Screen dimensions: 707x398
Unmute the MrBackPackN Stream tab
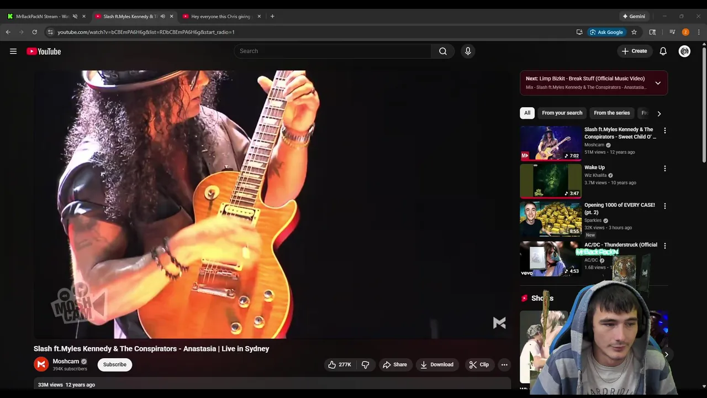(75, 17)
